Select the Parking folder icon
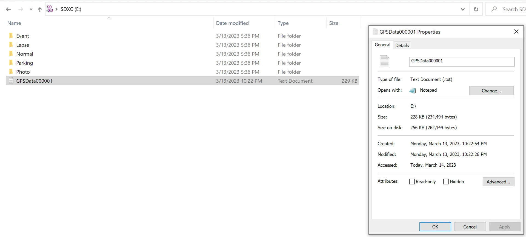This screenshot has width=526, height=237. [x=11, y=63]
